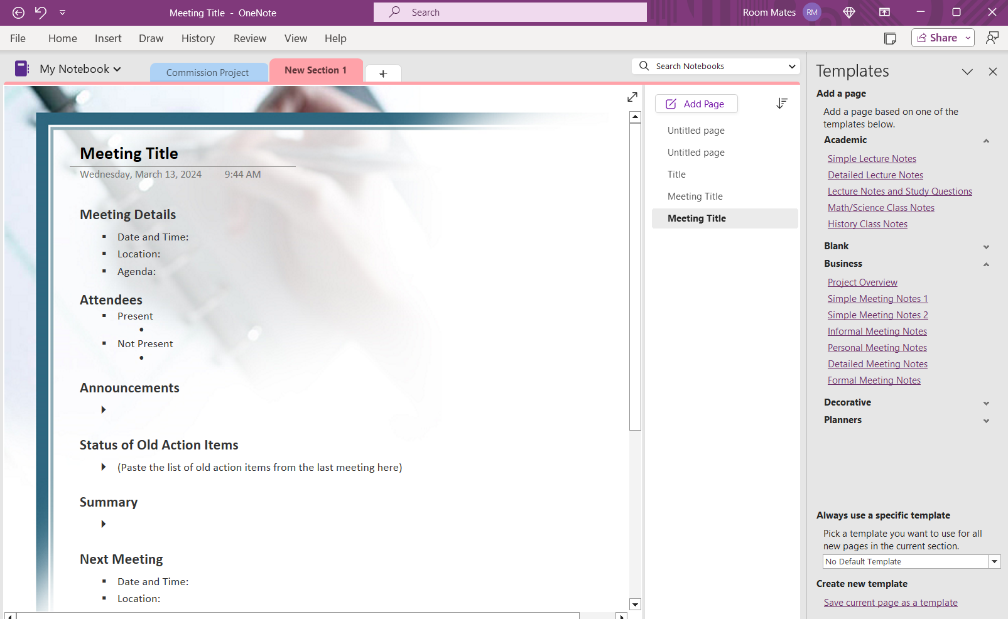
Task: Open the Review tab
Action: point(250,38)
